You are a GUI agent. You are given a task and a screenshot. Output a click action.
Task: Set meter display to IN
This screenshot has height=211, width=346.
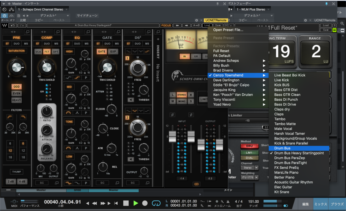point(185,56)
